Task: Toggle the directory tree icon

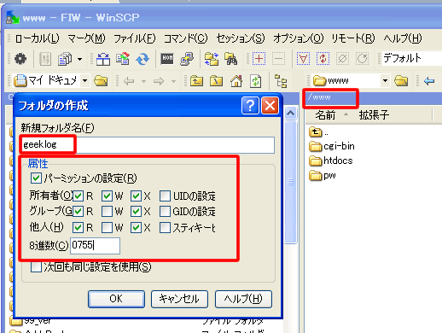Action: tap(281, 81)
